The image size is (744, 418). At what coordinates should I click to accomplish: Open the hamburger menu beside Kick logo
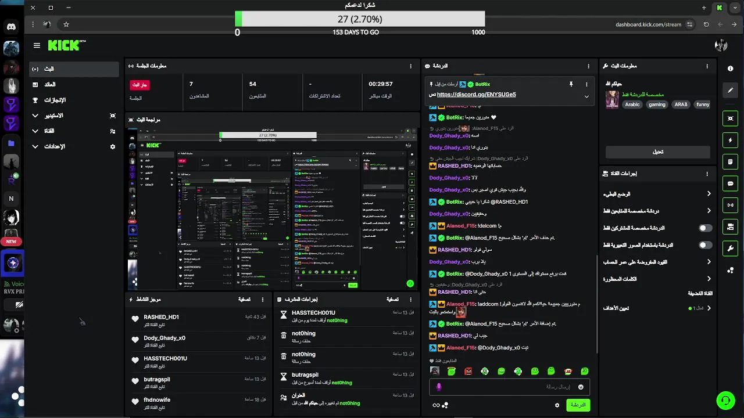pos(37,45)
